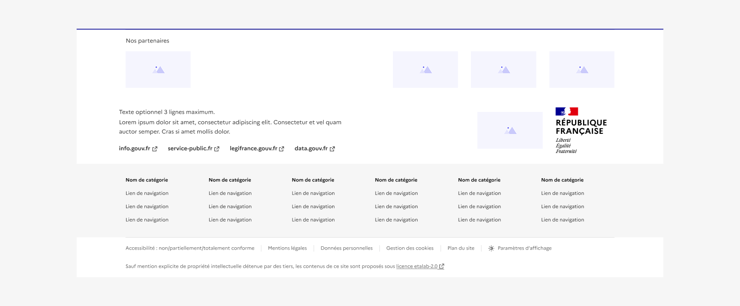Click the external link icon next to info.gouv.fr
Screen dimensions: 740x306
pos(155,149)
